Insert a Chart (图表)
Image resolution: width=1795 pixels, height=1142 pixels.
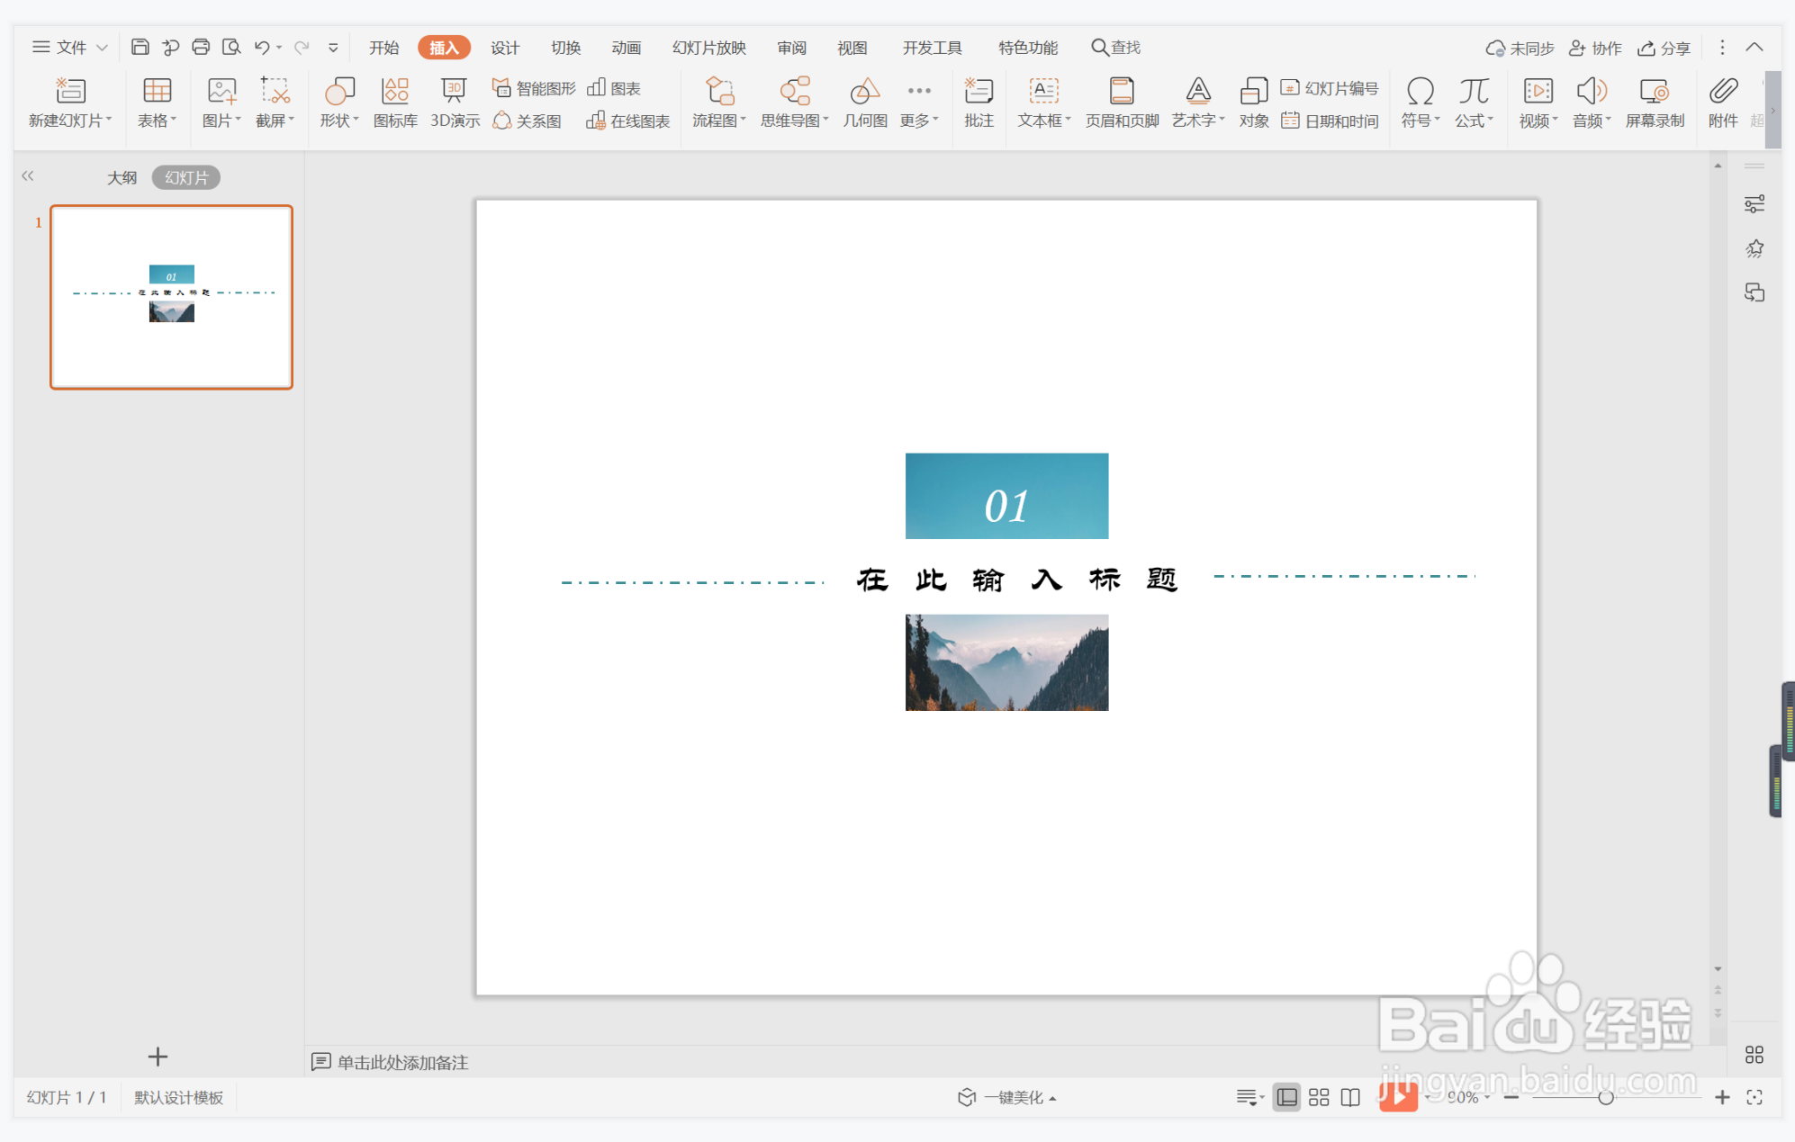coord(614,88)
